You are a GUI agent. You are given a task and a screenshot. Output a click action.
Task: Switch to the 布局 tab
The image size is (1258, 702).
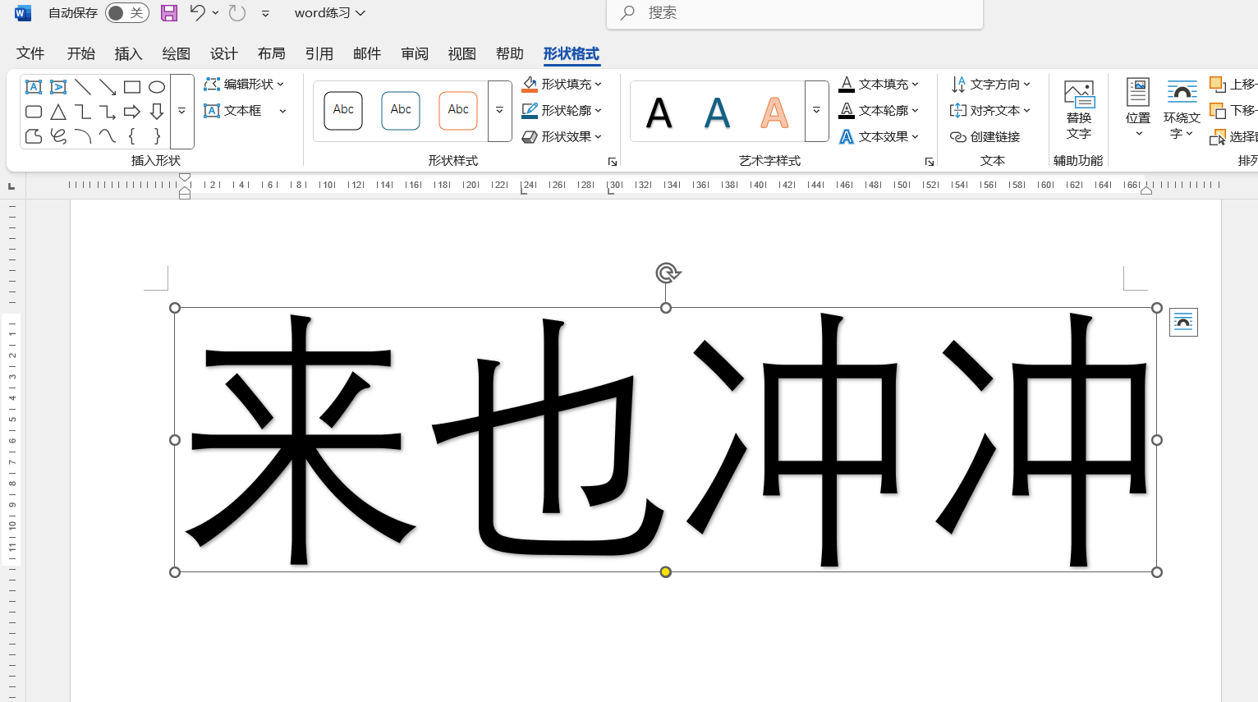click(x=272, y=53)
